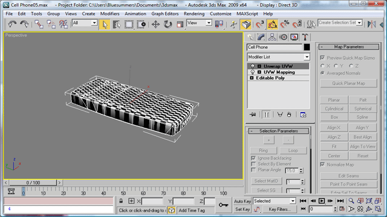Open the Rendering menu
The image size is (387, 217).
click(x=194, y=14)
